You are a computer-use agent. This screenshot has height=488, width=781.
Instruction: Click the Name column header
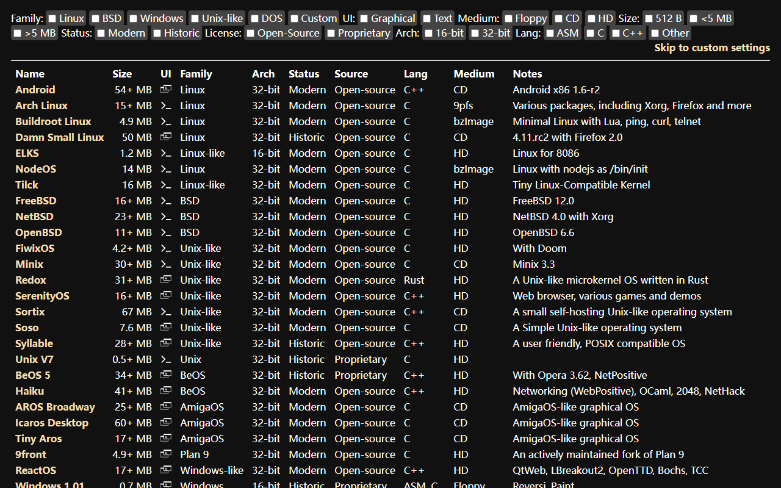click(x=30, y=74)
